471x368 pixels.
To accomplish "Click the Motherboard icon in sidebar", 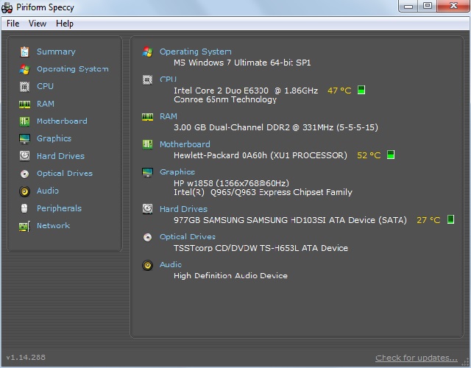I will tap(24, 121).
